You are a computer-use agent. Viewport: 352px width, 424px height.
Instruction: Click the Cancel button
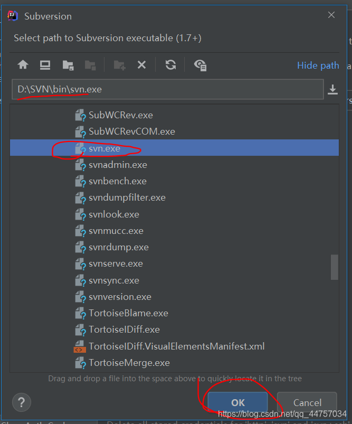tap(307, 403)
